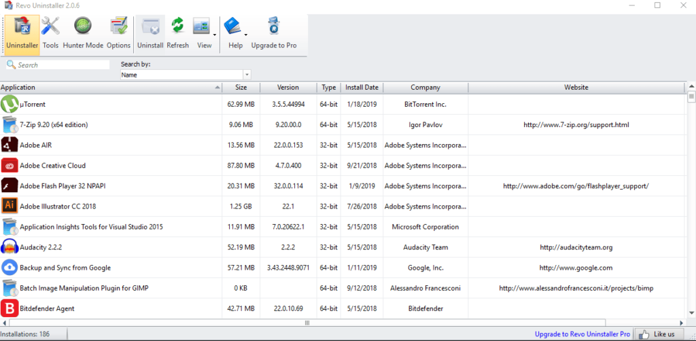
Task: Click the Batch Image Manipulation Plugin icon
Action: coord(10,288)
